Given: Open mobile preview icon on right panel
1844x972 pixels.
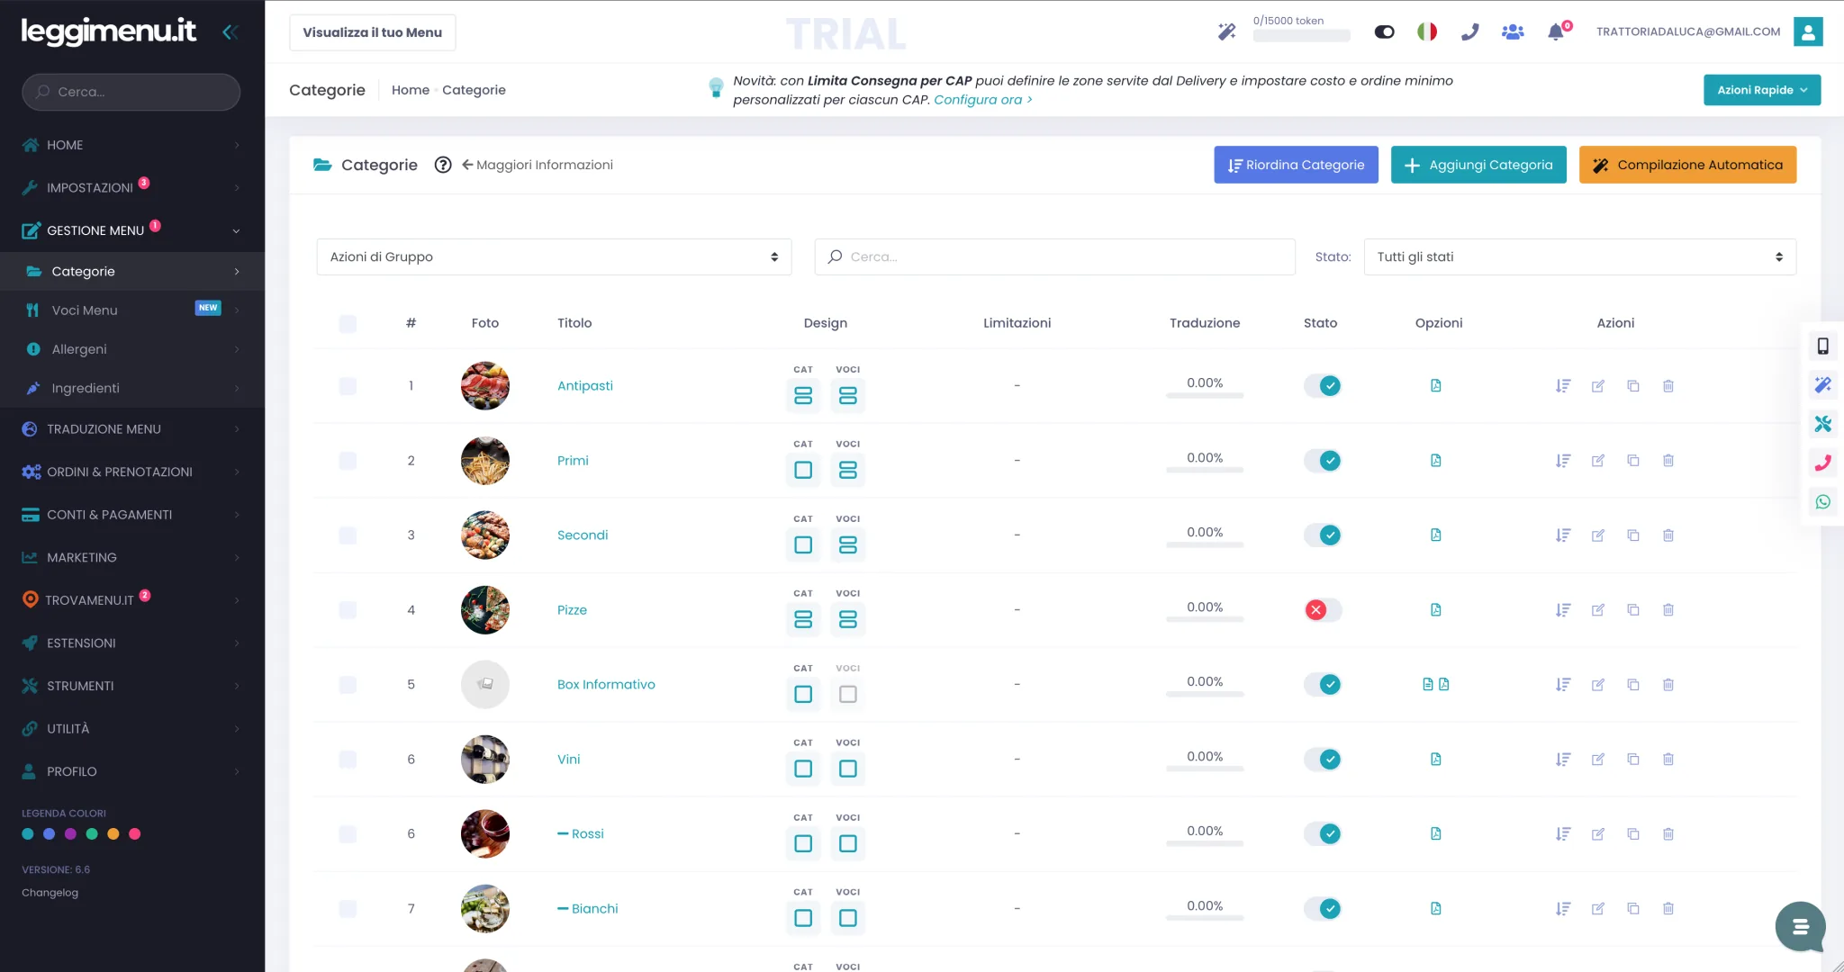Looking at the screenshot, I should 1823,346.
